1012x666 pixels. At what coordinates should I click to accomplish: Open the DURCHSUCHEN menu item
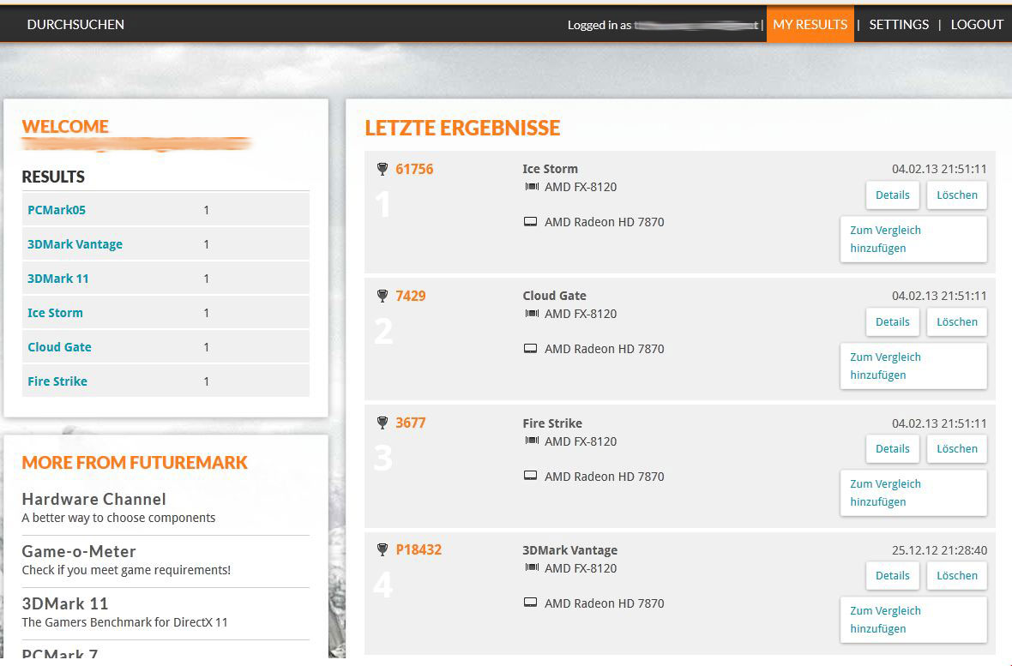click(75, 25)
